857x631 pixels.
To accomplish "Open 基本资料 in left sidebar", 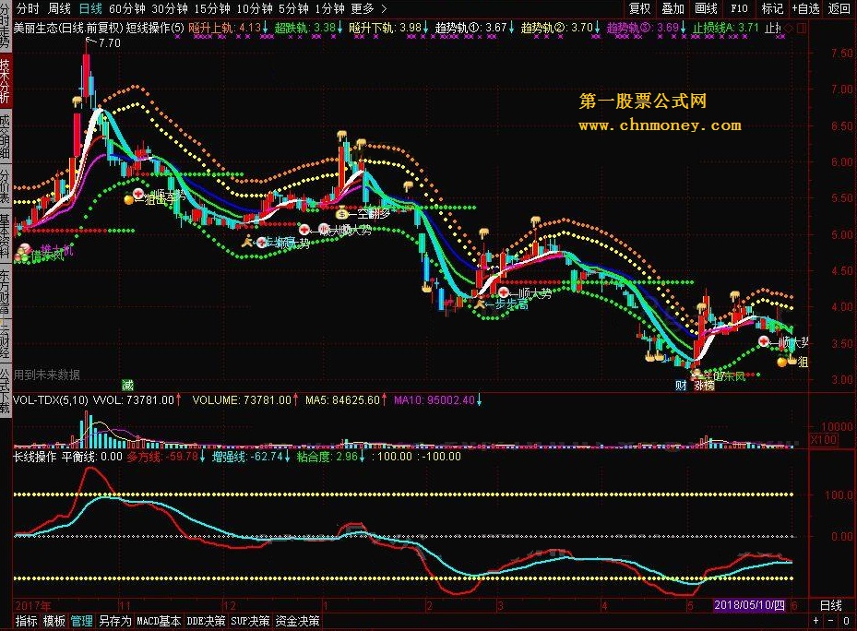I will coord(5,235).
